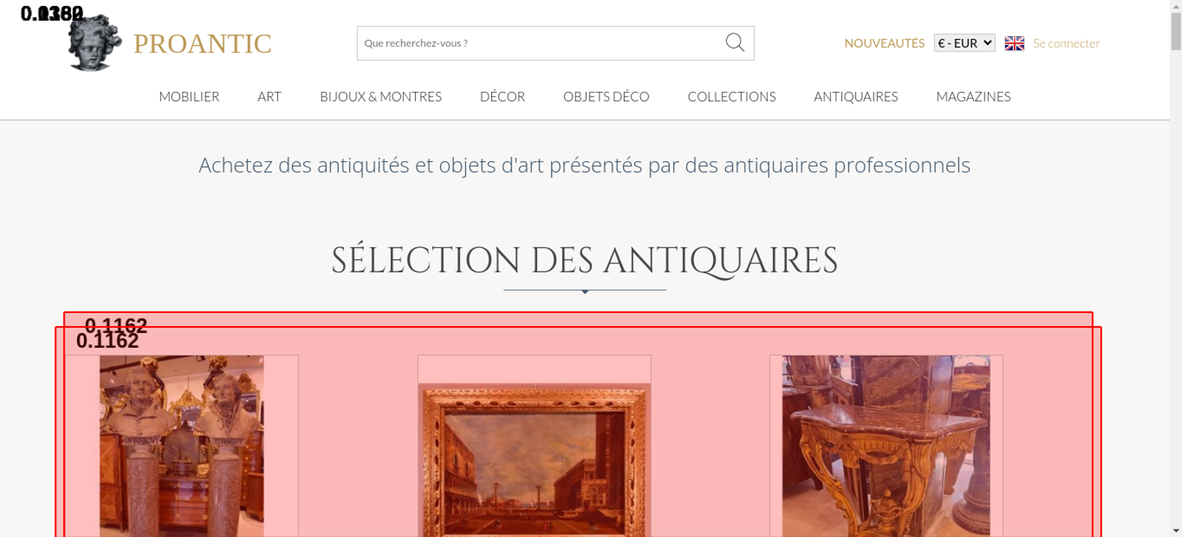Click the PROANTIC brand name text
The width and height of the screenshot is (1182, 537).
tap(202, 44)
